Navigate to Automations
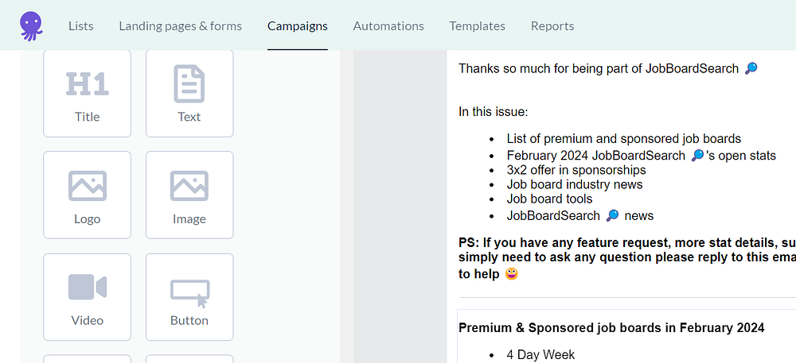796x363 pixels. [388, 25]
